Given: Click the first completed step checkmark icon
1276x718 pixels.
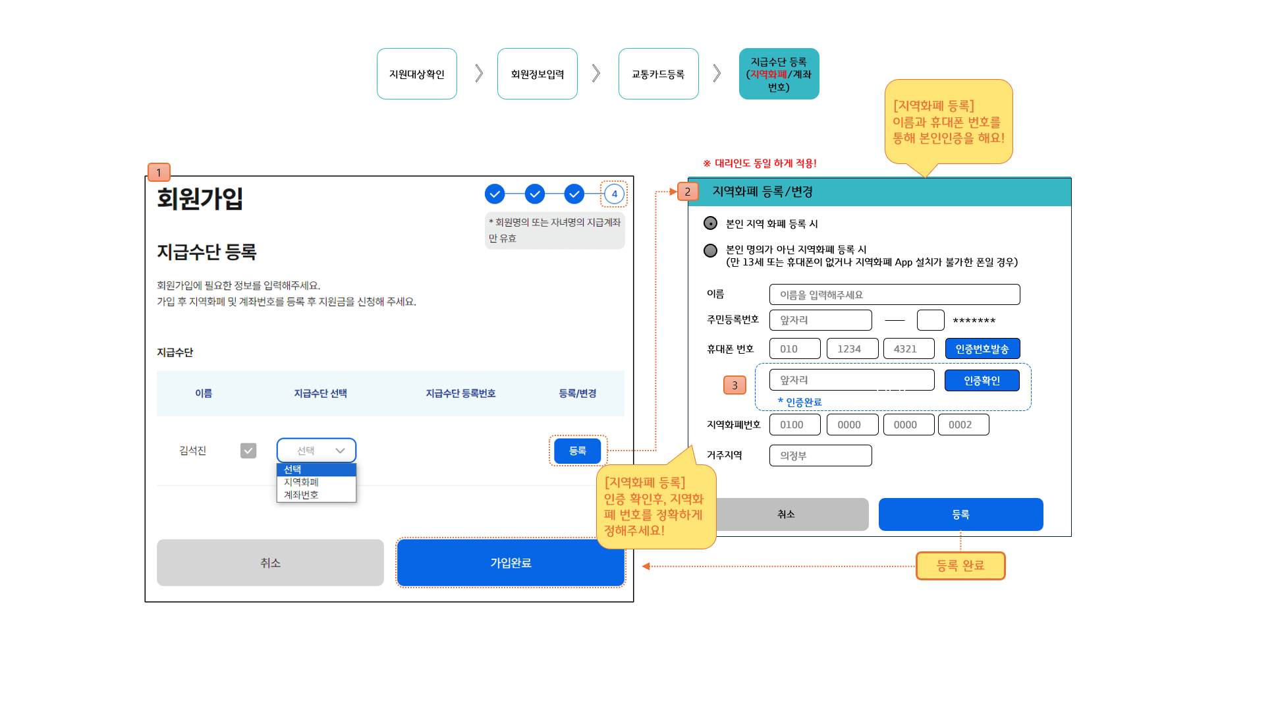Looking at the screenshot, I should 495,194.
